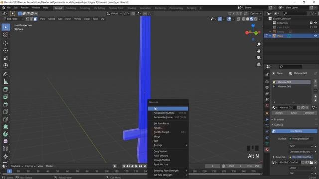This screenshot has height=179, width=319.
Task: Open the Object Data properties tab icon
Action: [x=267, y=144]
